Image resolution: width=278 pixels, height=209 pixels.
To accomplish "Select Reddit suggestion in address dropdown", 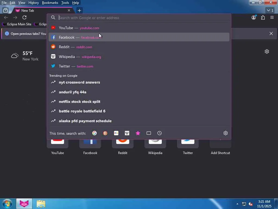I will [x=139, y=47].
